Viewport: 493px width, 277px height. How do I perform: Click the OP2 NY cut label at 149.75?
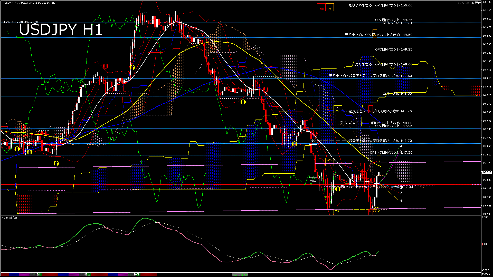(393, 20)
